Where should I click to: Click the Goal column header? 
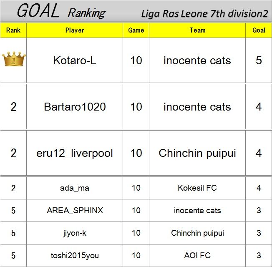259,30
